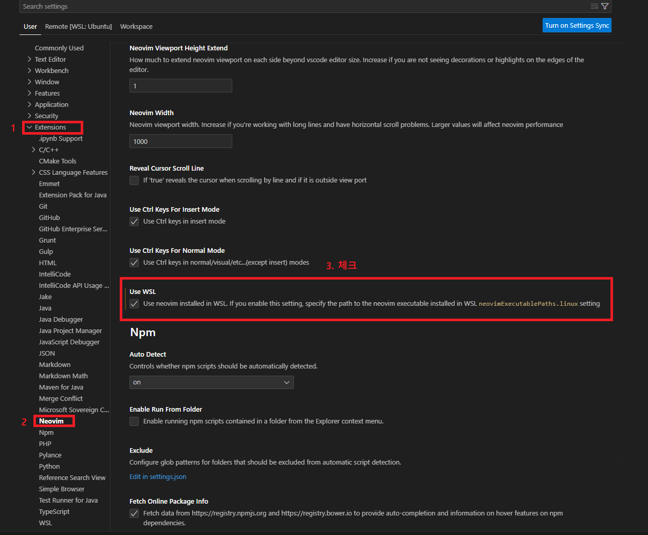Viewport: 648px width, 535px height.
Task: Select Merge Conflict settings
Action: [61, 398]
